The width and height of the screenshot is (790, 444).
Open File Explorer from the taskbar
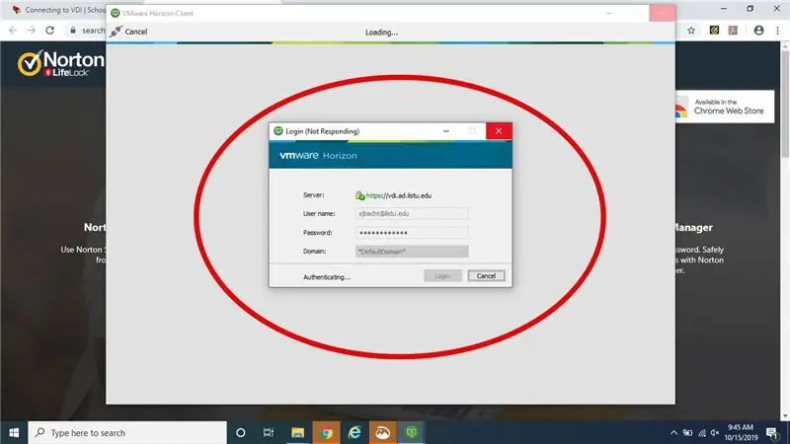pos(297,432)
